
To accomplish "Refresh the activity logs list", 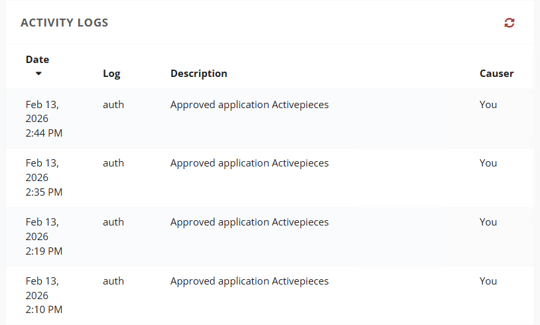I will [x=509, y=23].
